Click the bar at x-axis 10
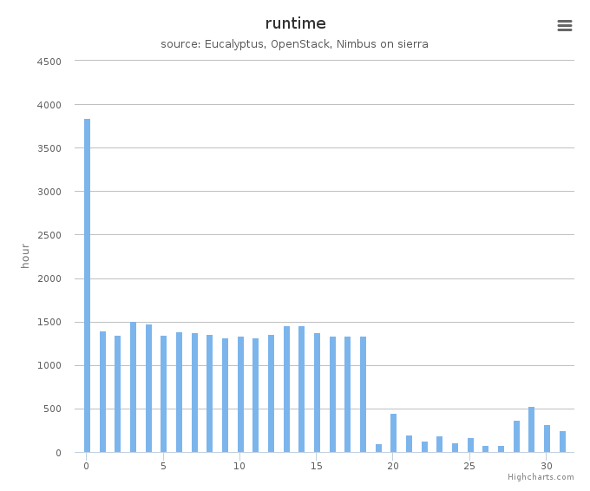Viewport: 590px width, 491px height. [241, 395]
